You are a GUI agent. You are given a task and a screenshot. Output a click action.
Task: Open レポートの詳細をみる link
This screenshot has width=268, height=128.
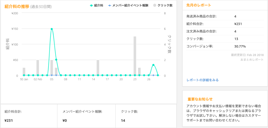(203, 80)
